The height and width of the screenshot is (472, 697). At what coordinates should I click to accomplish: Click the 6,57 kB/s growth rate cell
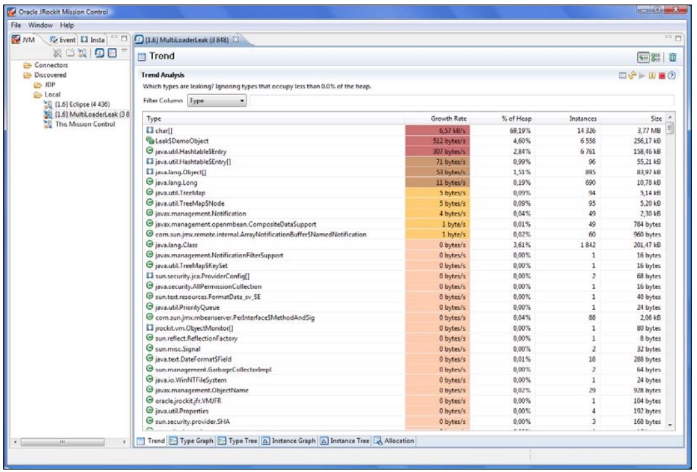click(x=437, y=130)
